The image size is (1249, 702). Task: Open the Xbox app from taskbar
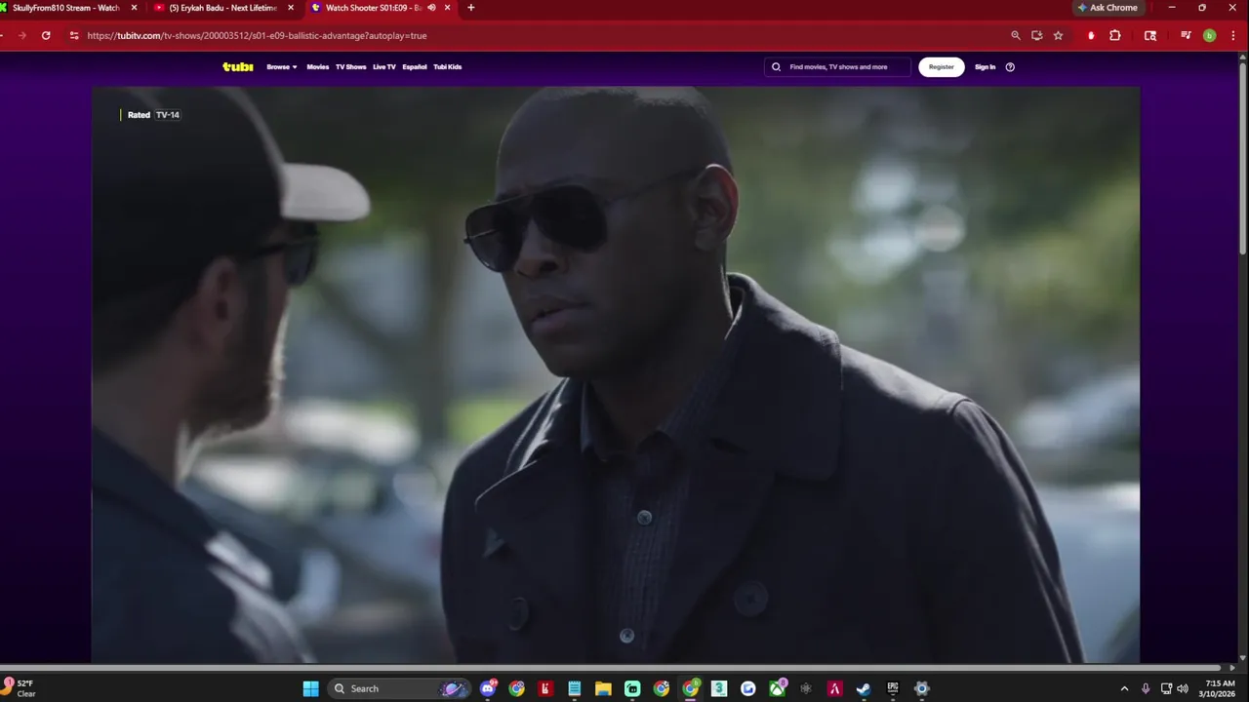point(777,688)
